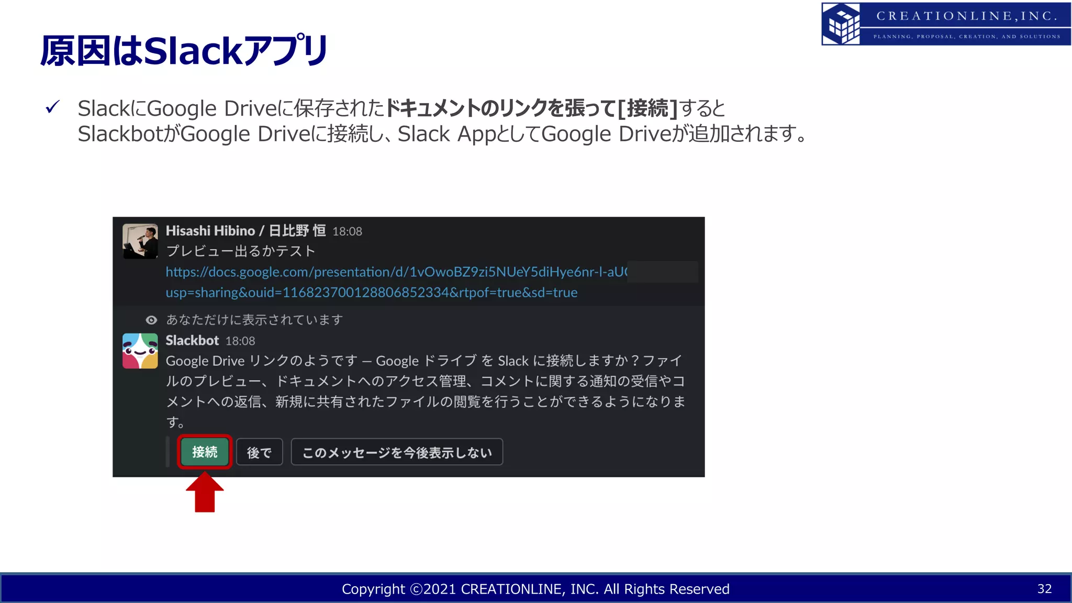Click the Copyright ©2021 CREATIONLINE footer text

[x=535, y=589]
